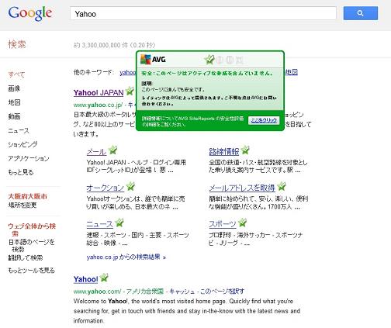391x328 pixels.
Task: Click 約 3,300,000,000 件 result count text
Action: tap(101, 45)
